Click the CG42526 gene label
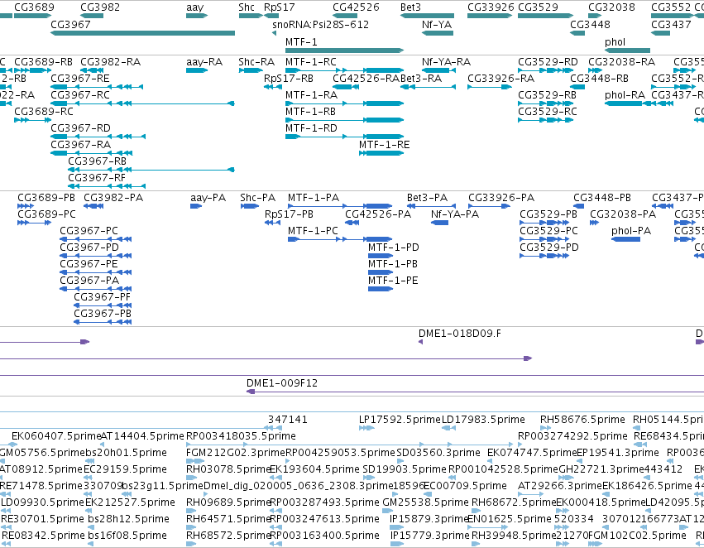The width and height of the screenshot is (704, 548). click(x=356, y=7)
